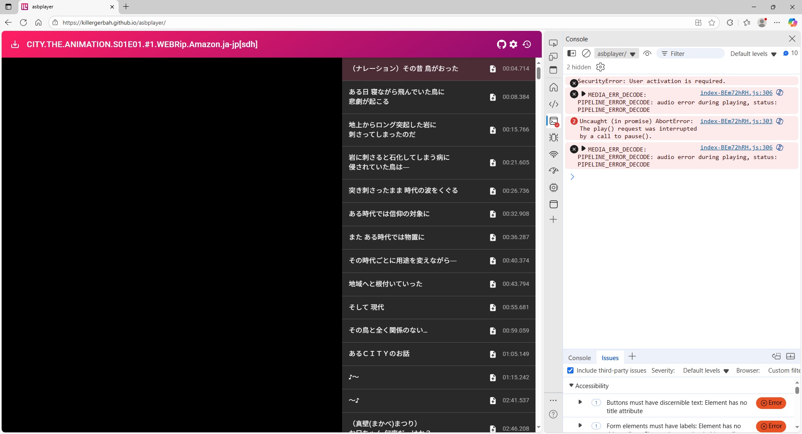The height and width of the screenshot is (434, 802).
Task: Close the DevTools Console panel
Action: click(x=792, y=38)
